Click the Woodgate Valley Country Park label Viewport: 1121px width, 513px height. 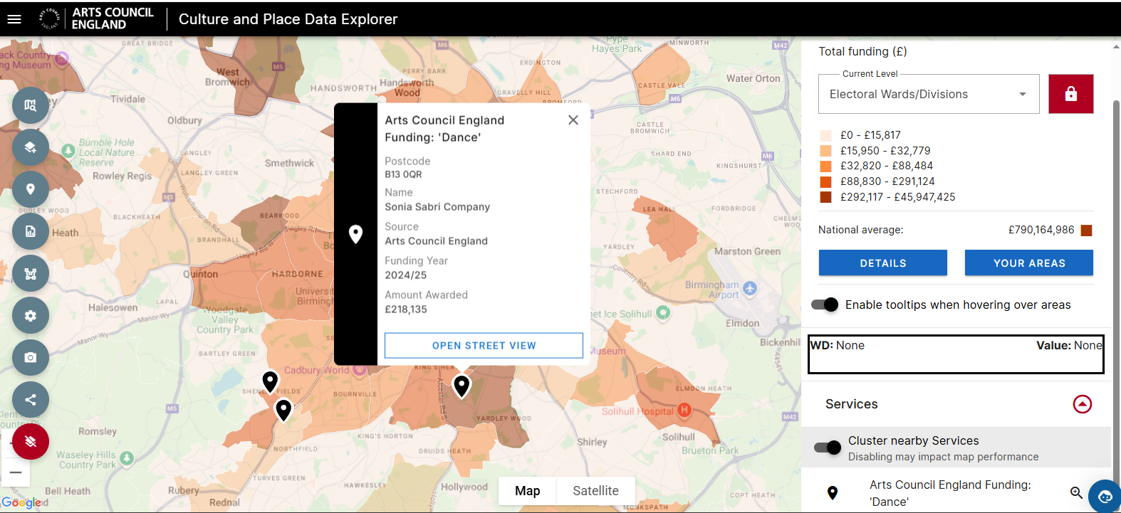point(225,319)
